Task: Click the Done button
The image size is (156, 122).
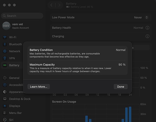Action: click(x=120, y=87)
